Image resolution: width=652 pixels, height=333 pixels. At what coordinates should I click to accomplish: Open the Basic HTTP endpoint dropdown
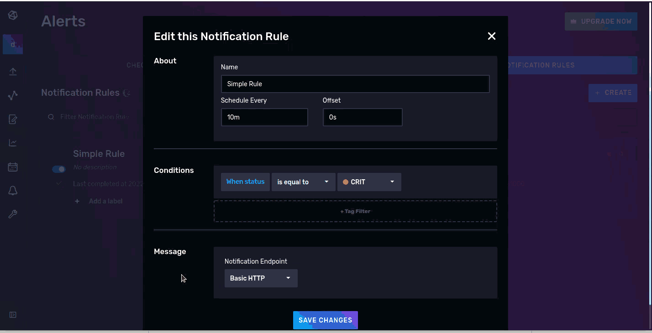click(261, 278)
